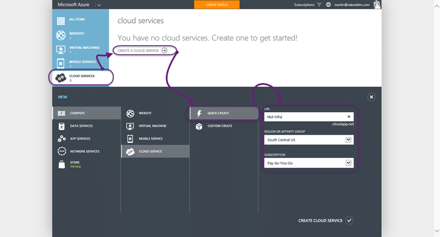Select the Website icon in New panel

coord(130,113)
